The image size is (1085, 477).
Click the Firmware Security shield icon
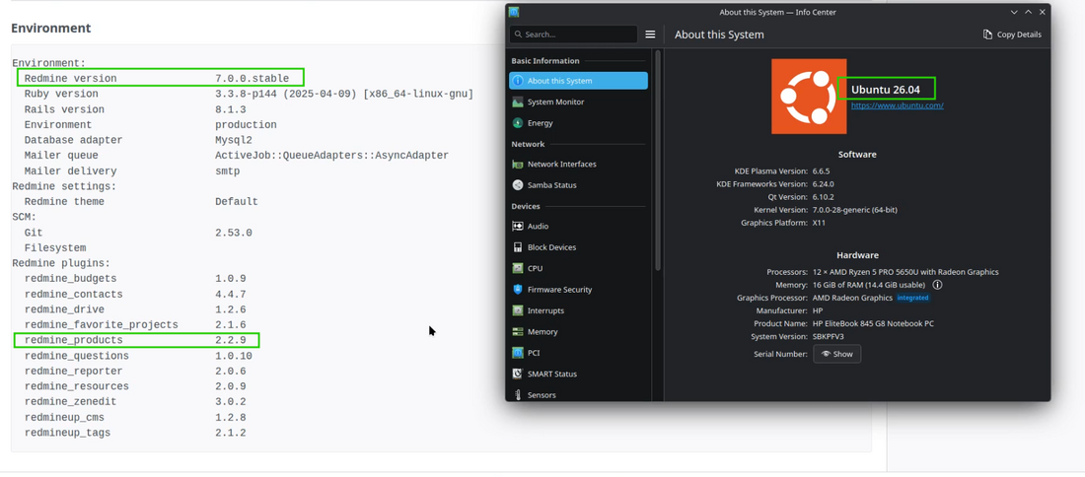point(518,290)
